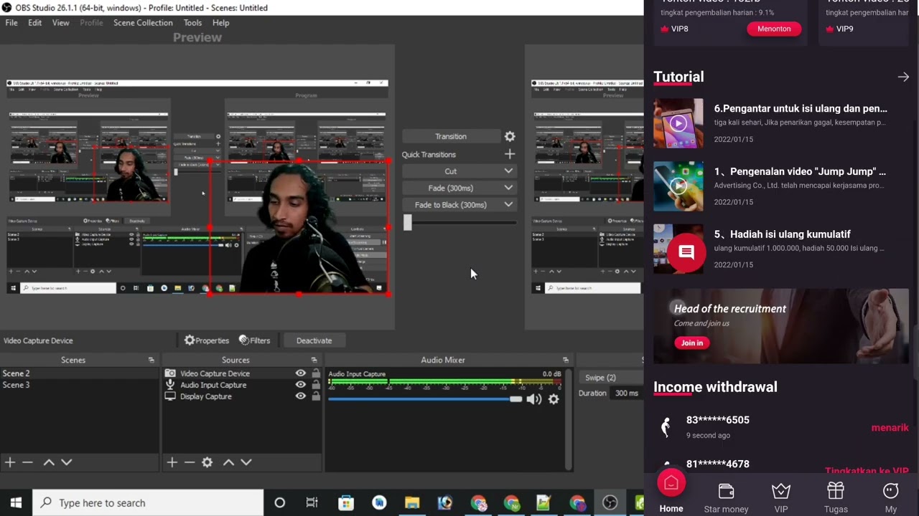The image size is (919, 516).
Task: Open Star money tab icon
Action: coord(726,491)
